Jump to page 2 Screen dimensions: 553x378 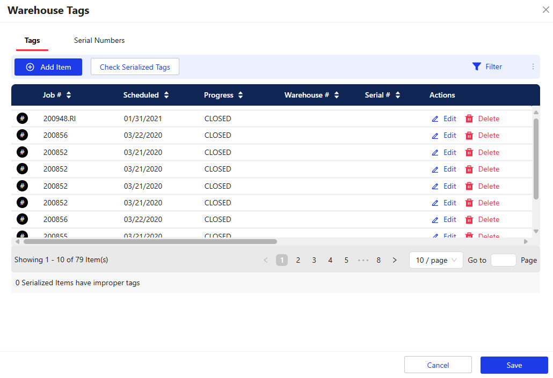pos(298,260)
